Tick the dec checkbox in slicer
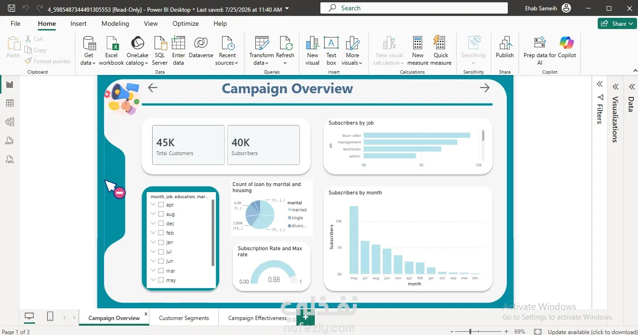638x335 pixels. (x=161, y=223)
